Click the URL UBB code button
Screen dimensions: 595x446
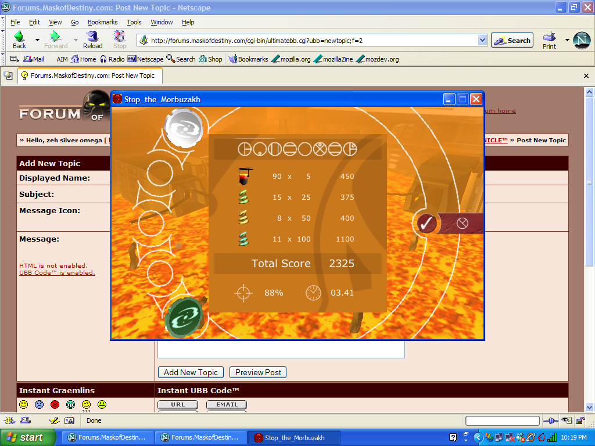click(x=178, y=405)
